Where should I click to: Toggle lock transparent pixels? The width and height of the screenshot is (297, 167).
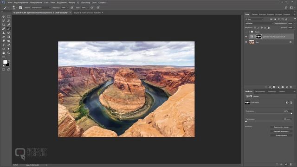point(255,28)
